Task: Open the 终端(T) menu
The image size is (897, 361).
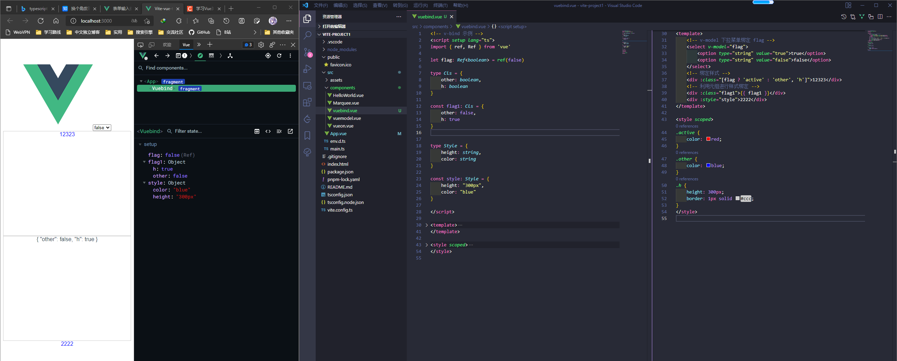Action: 440,5
